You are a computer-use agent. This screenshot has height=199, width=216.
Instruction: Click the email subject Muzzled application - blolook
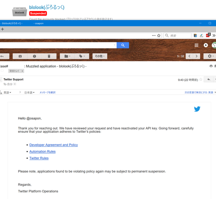click(x=56, y=66)
